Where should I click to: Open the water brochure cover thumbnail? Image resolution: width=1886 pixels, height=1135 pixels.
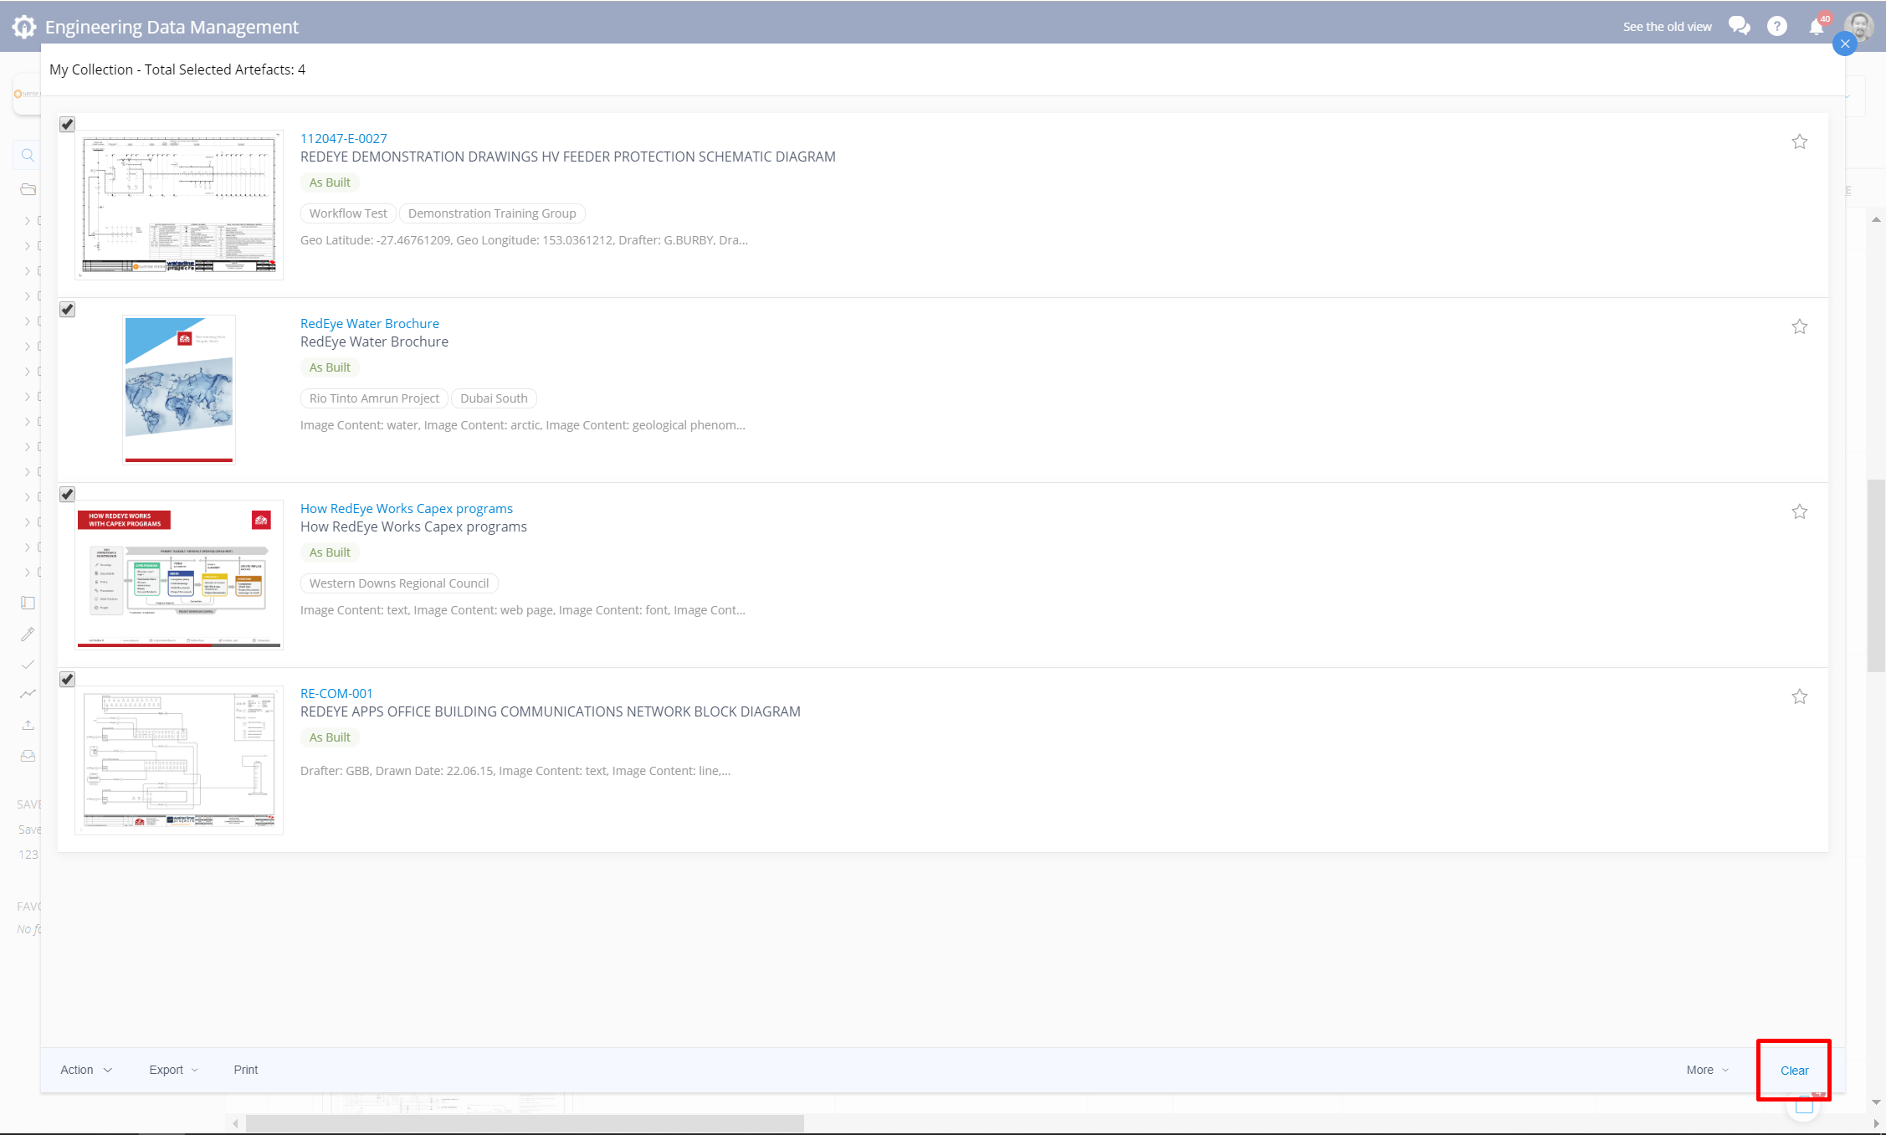pyautogui.click(x=179, y=390)
